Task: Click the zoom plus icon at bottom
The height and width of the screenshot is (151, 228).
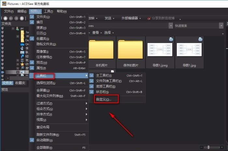Action: [x=222, y=147]
